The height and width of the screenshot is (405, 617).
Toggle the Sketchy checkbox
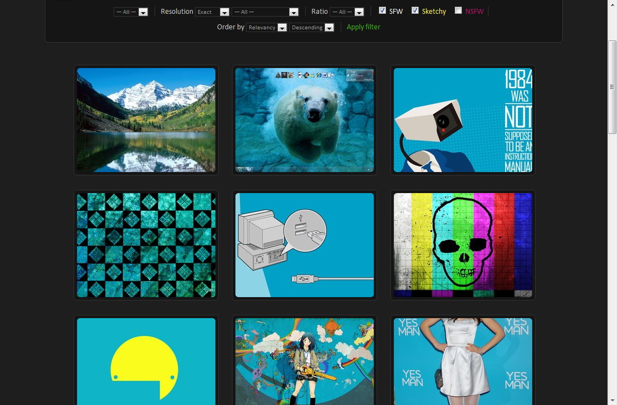tap(415, 11)
